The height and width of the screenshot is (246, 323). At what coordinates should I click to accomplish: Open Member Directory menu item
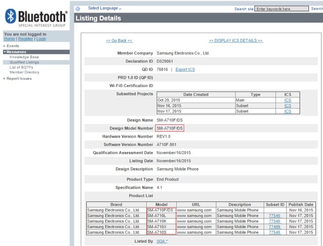(x=24, y=72)
